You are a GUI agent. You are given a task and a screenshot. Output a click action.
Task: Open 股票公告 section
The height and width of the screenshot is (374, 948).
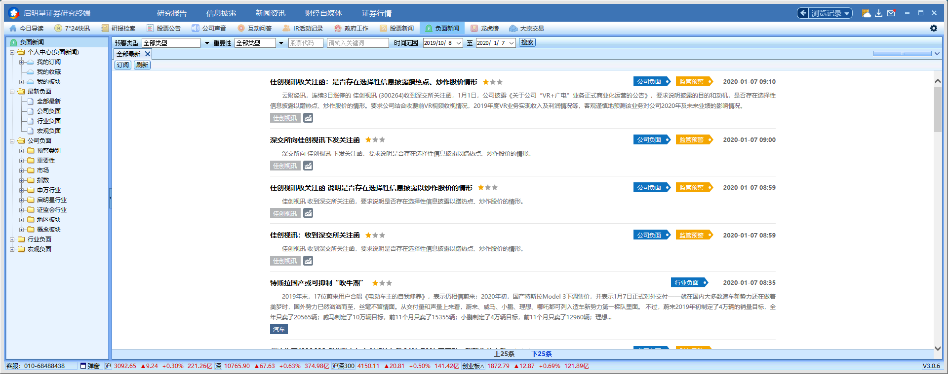(x=163, y=29)
